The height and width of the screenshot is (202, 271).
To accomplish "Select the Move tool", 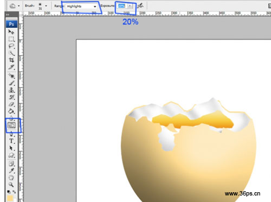I will tap(11, 32).
